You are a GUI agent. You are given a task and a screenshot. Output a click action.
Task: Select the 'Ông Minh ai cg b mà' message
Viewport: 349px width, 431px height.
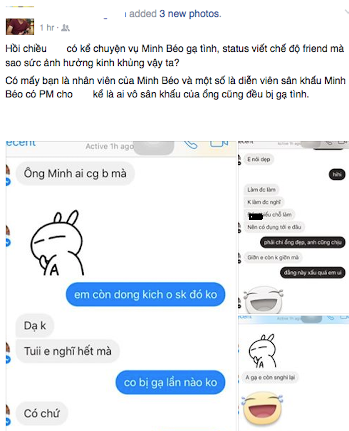tap(75, 174)
